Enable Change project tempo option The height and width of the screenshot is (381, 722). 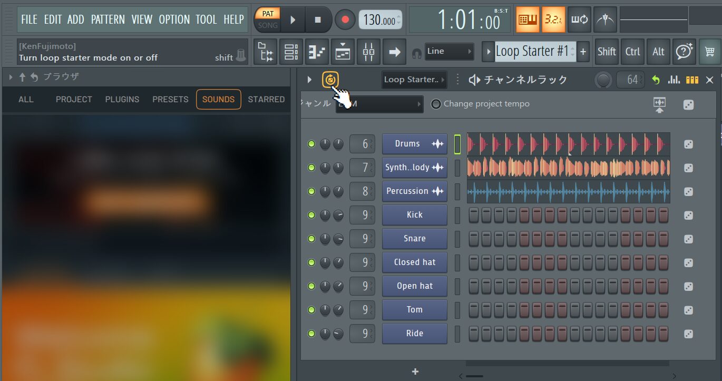436,104
